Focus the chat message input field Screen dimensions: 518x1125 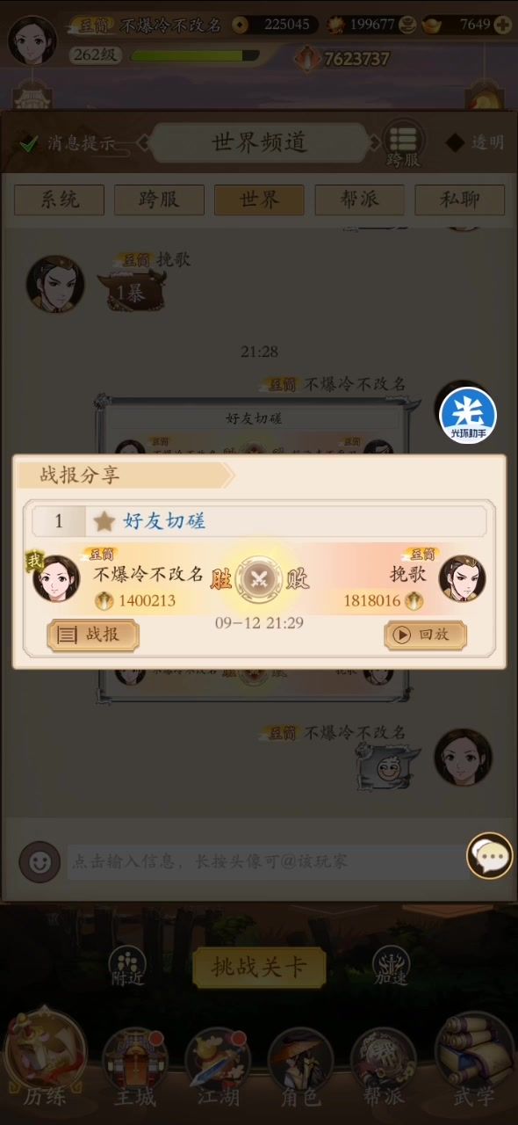tap(268, 861)
